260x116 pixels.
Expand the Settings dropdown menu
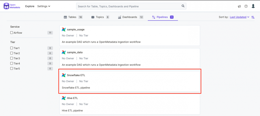[44, 6]
